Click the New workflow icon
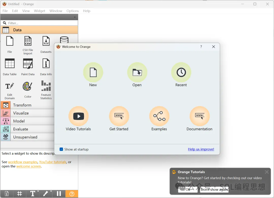 (93, 72)
